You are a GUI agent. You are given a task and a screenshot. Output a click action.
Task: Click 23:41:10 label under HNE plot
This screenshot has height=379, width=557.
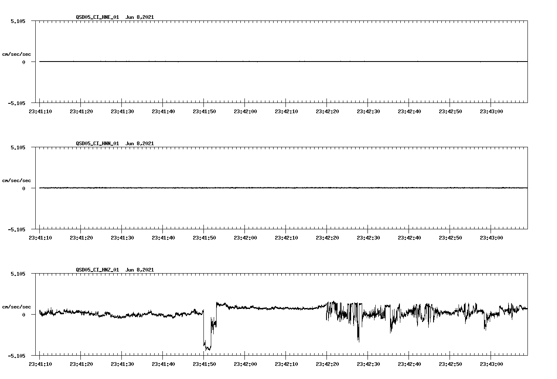(x=40, y=112)
